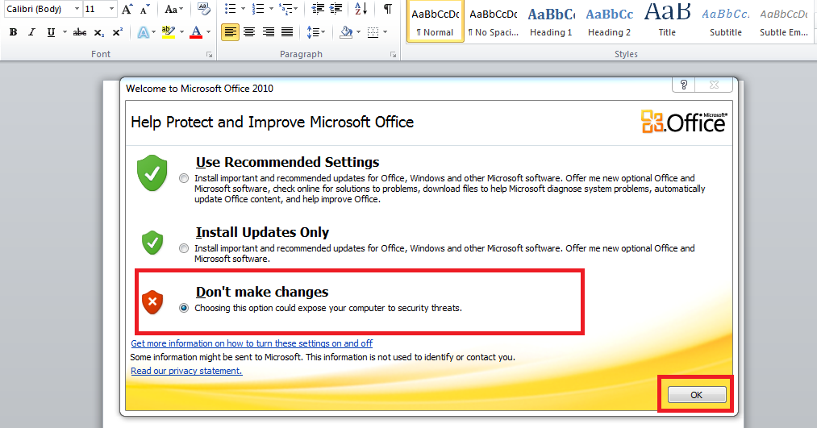Apply Strikethrough formatting

pyautogui.click(x=80, y=32)
